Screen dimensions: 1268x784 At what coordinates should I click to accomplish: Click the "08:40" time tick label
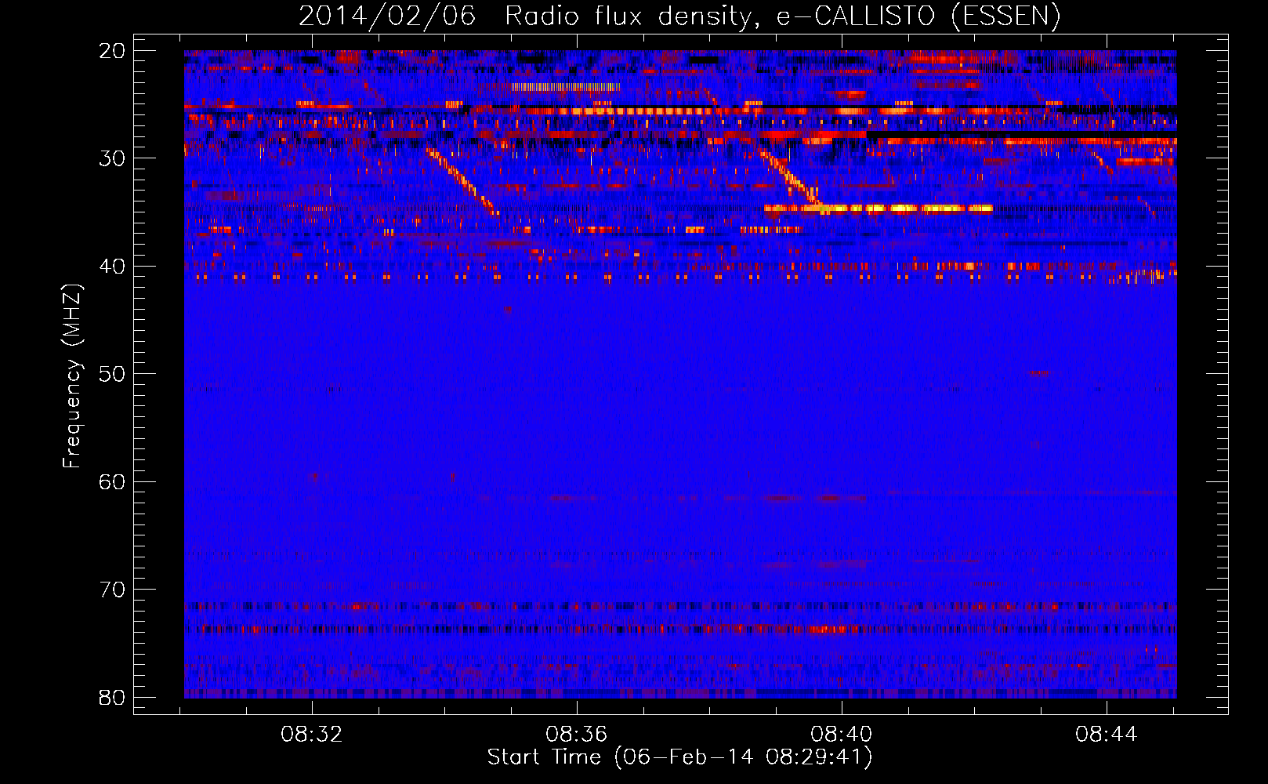click(x=842, y=735)
